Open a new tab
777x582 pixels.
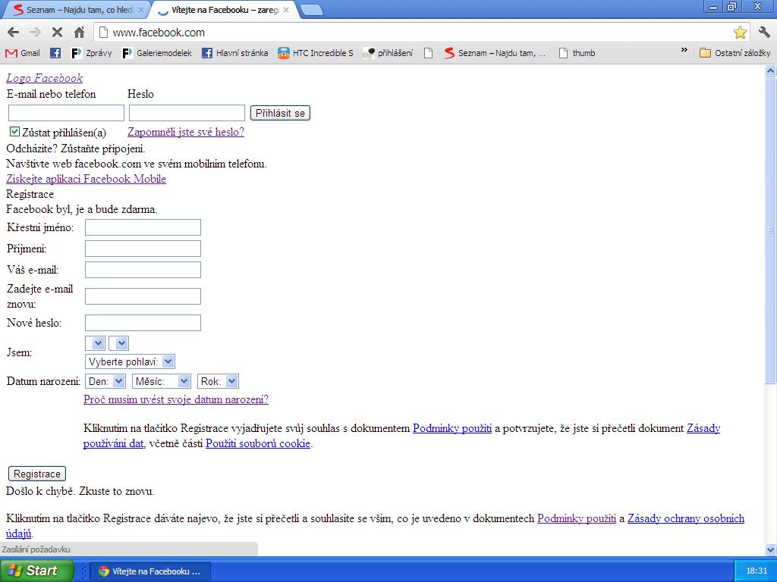coord(312,10)
